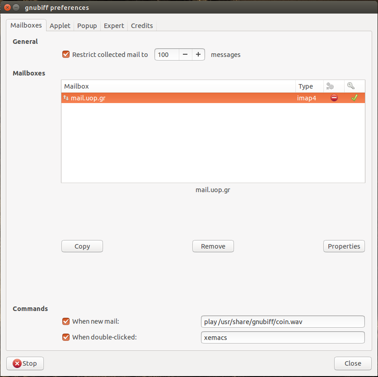Increase message limit with plus button

click(198, 55)
